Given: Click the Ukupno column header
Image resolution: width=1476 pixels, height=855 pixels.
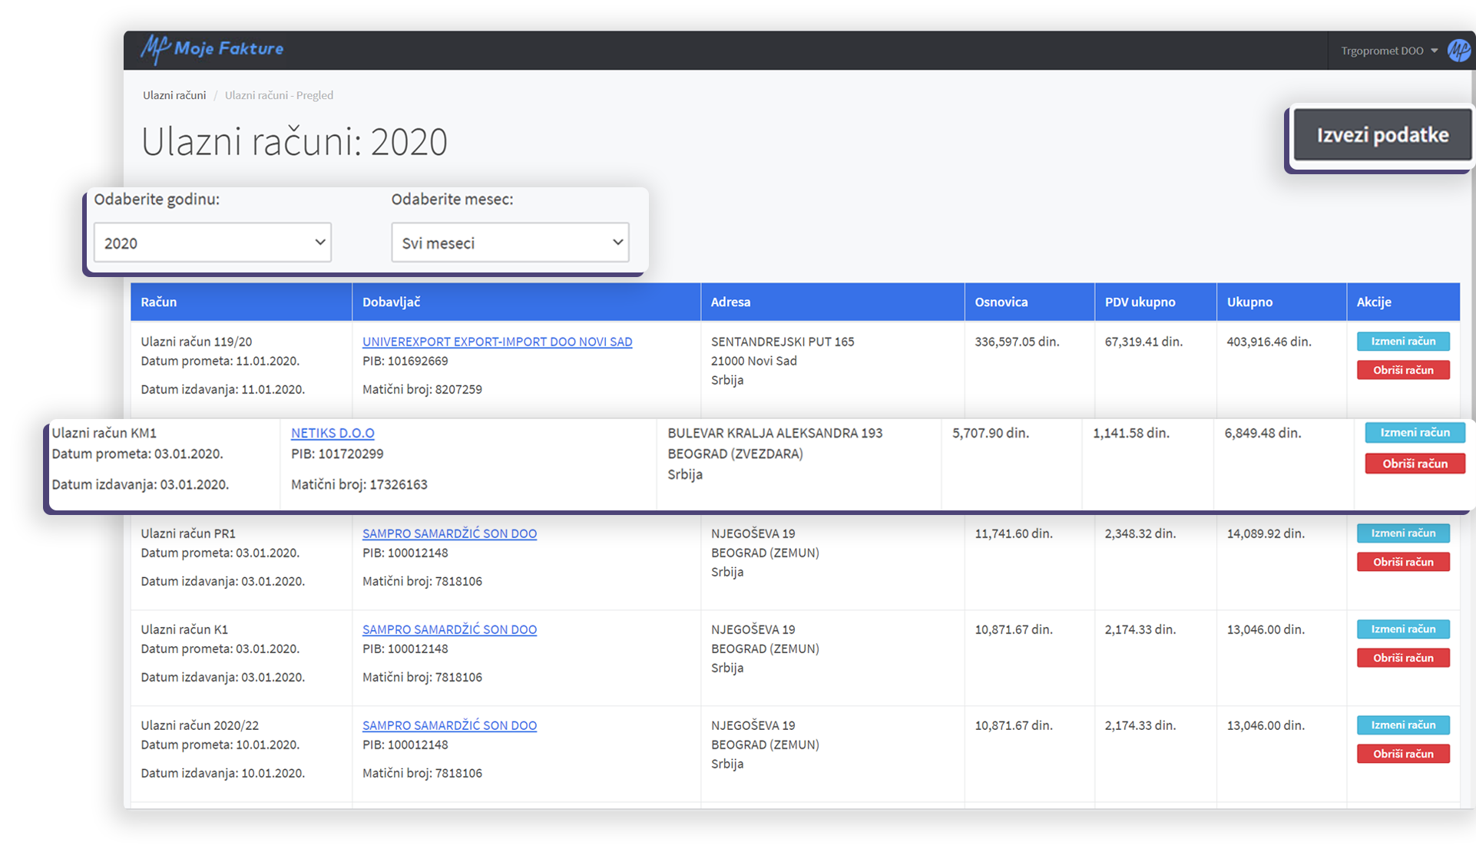Looking at the screenshot, I should [1249, 302].
